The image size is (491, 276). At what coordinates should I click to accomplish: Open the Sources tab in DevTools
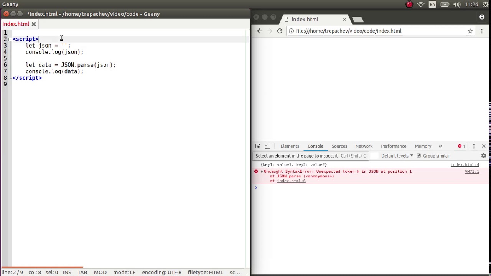339,146
